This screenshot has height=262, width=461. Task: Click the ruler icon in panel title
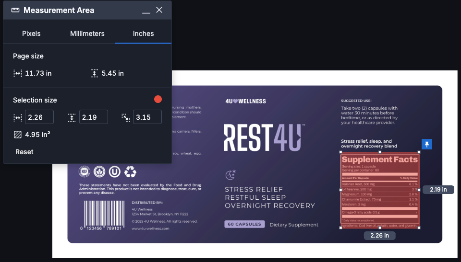(15, 10)
